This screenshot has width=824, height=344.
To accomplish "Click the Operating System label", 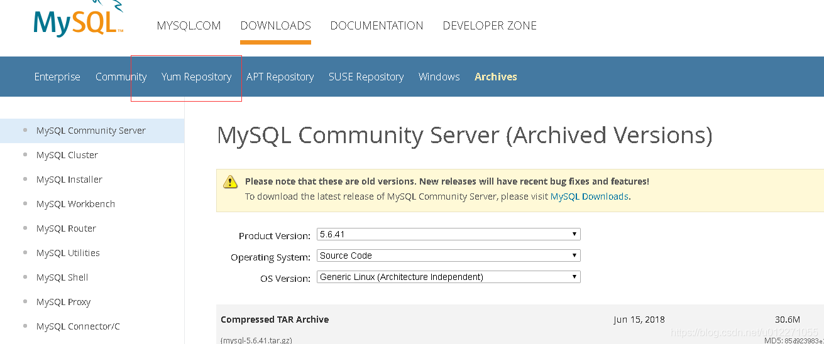I will click(270, 257).
